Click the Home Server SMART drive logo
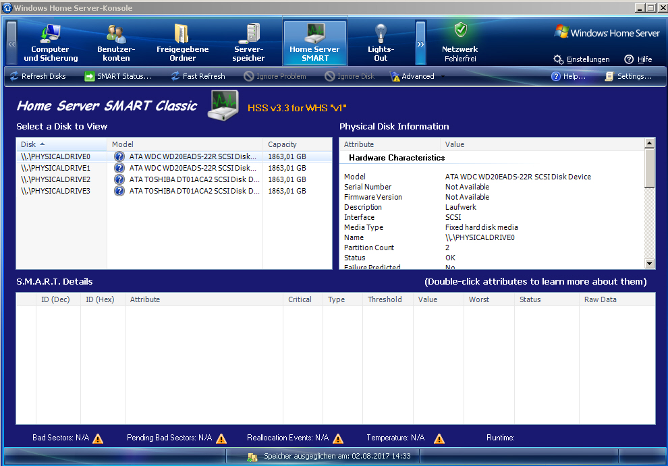Screen dimensions: 668x466 [x=223, y=105]
